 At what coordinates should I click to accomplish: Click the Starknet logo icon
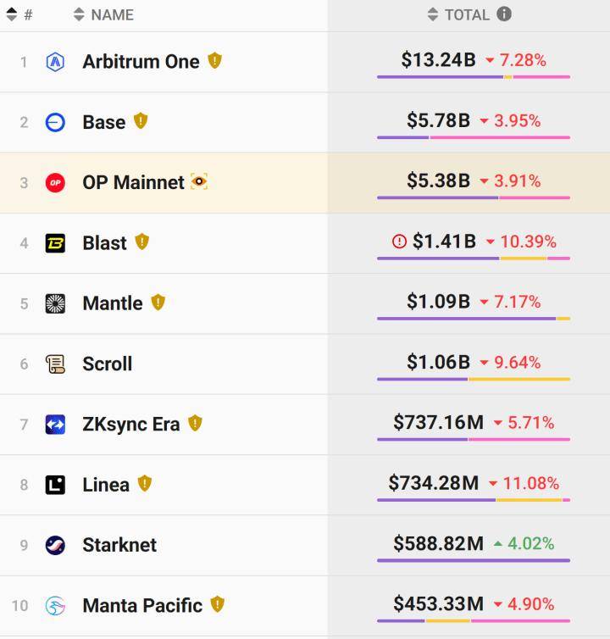55,545
